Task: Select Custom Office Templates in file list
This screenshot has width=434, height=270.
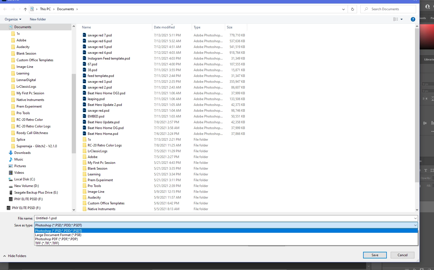Action: click(106, 203)
